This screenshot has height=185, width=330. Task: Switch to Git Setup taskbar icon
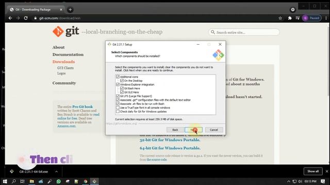tap(94, 181)
